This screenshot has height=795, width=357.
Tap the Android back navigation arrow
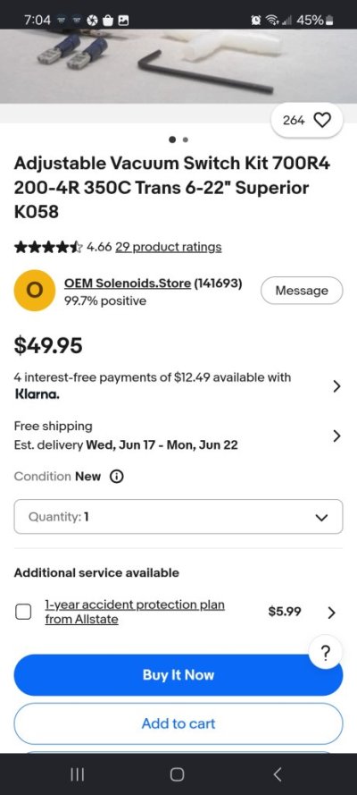tap(277, 774)
